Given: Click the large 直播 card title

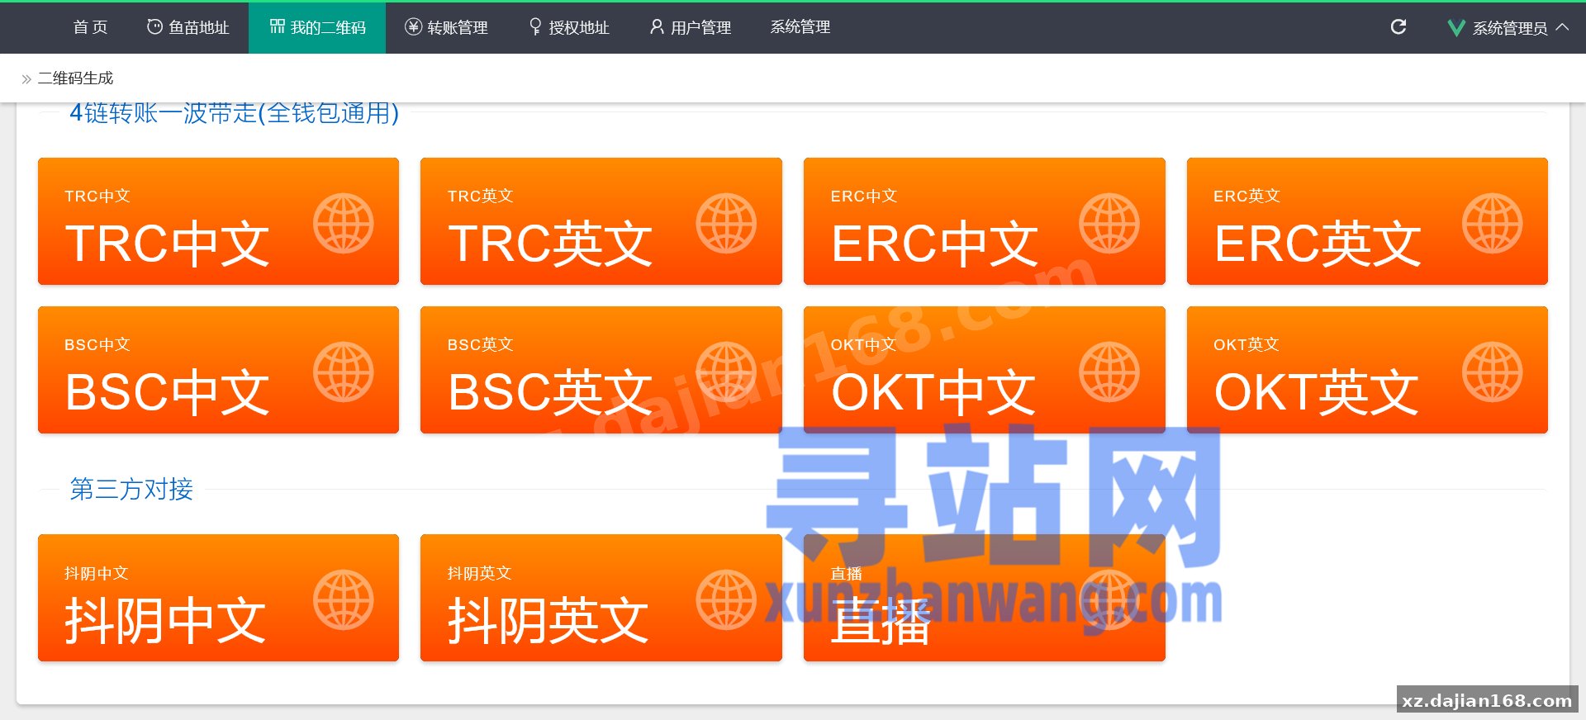Looking at the screenshot, I should coord(881,621).
